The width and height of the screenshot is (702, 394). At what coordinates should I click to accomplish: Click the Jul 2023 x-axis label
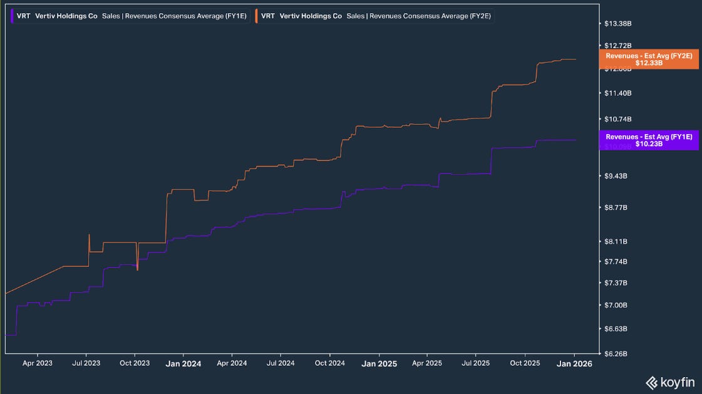tap(86, 363)
